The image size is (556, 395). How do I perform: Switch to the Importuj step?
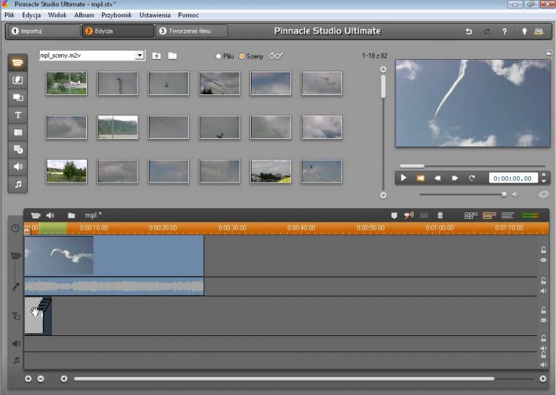(43, 31)
